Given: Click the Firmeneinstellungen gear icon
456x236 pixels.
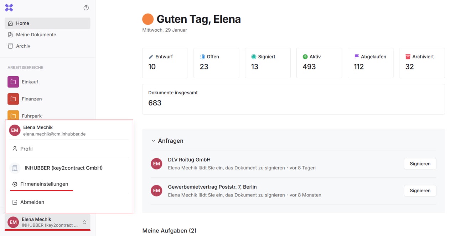Looking at the screenshot, I should coord(15,184).
